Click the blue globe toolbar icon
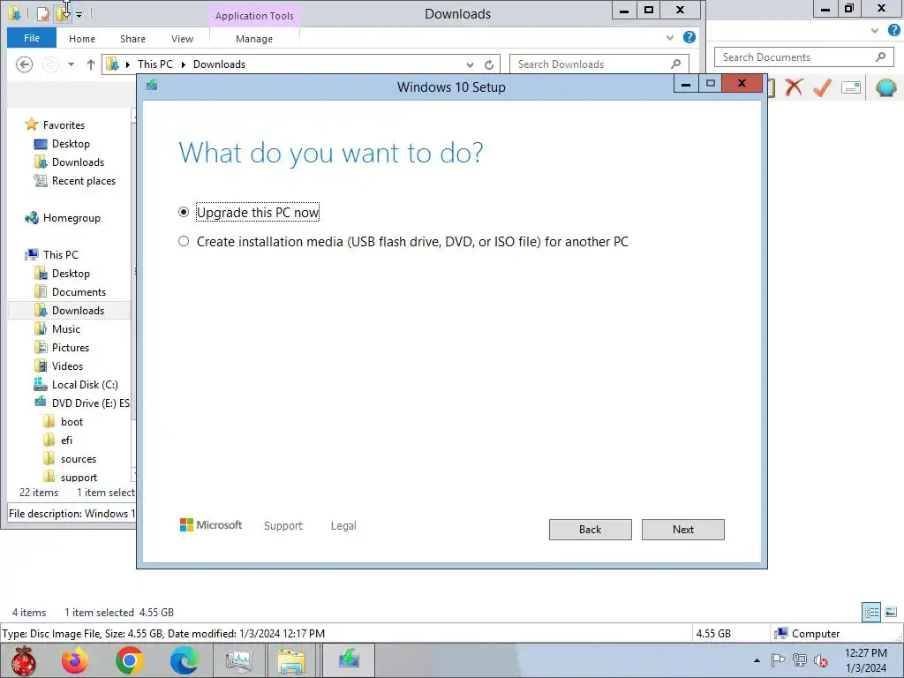Screen dimensions: 904x678 pos(886,87)
